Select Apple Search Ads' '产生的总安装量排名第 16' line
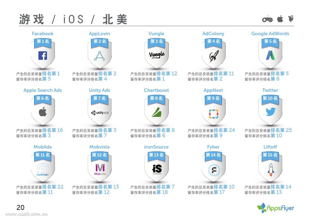 pos(39,130)
